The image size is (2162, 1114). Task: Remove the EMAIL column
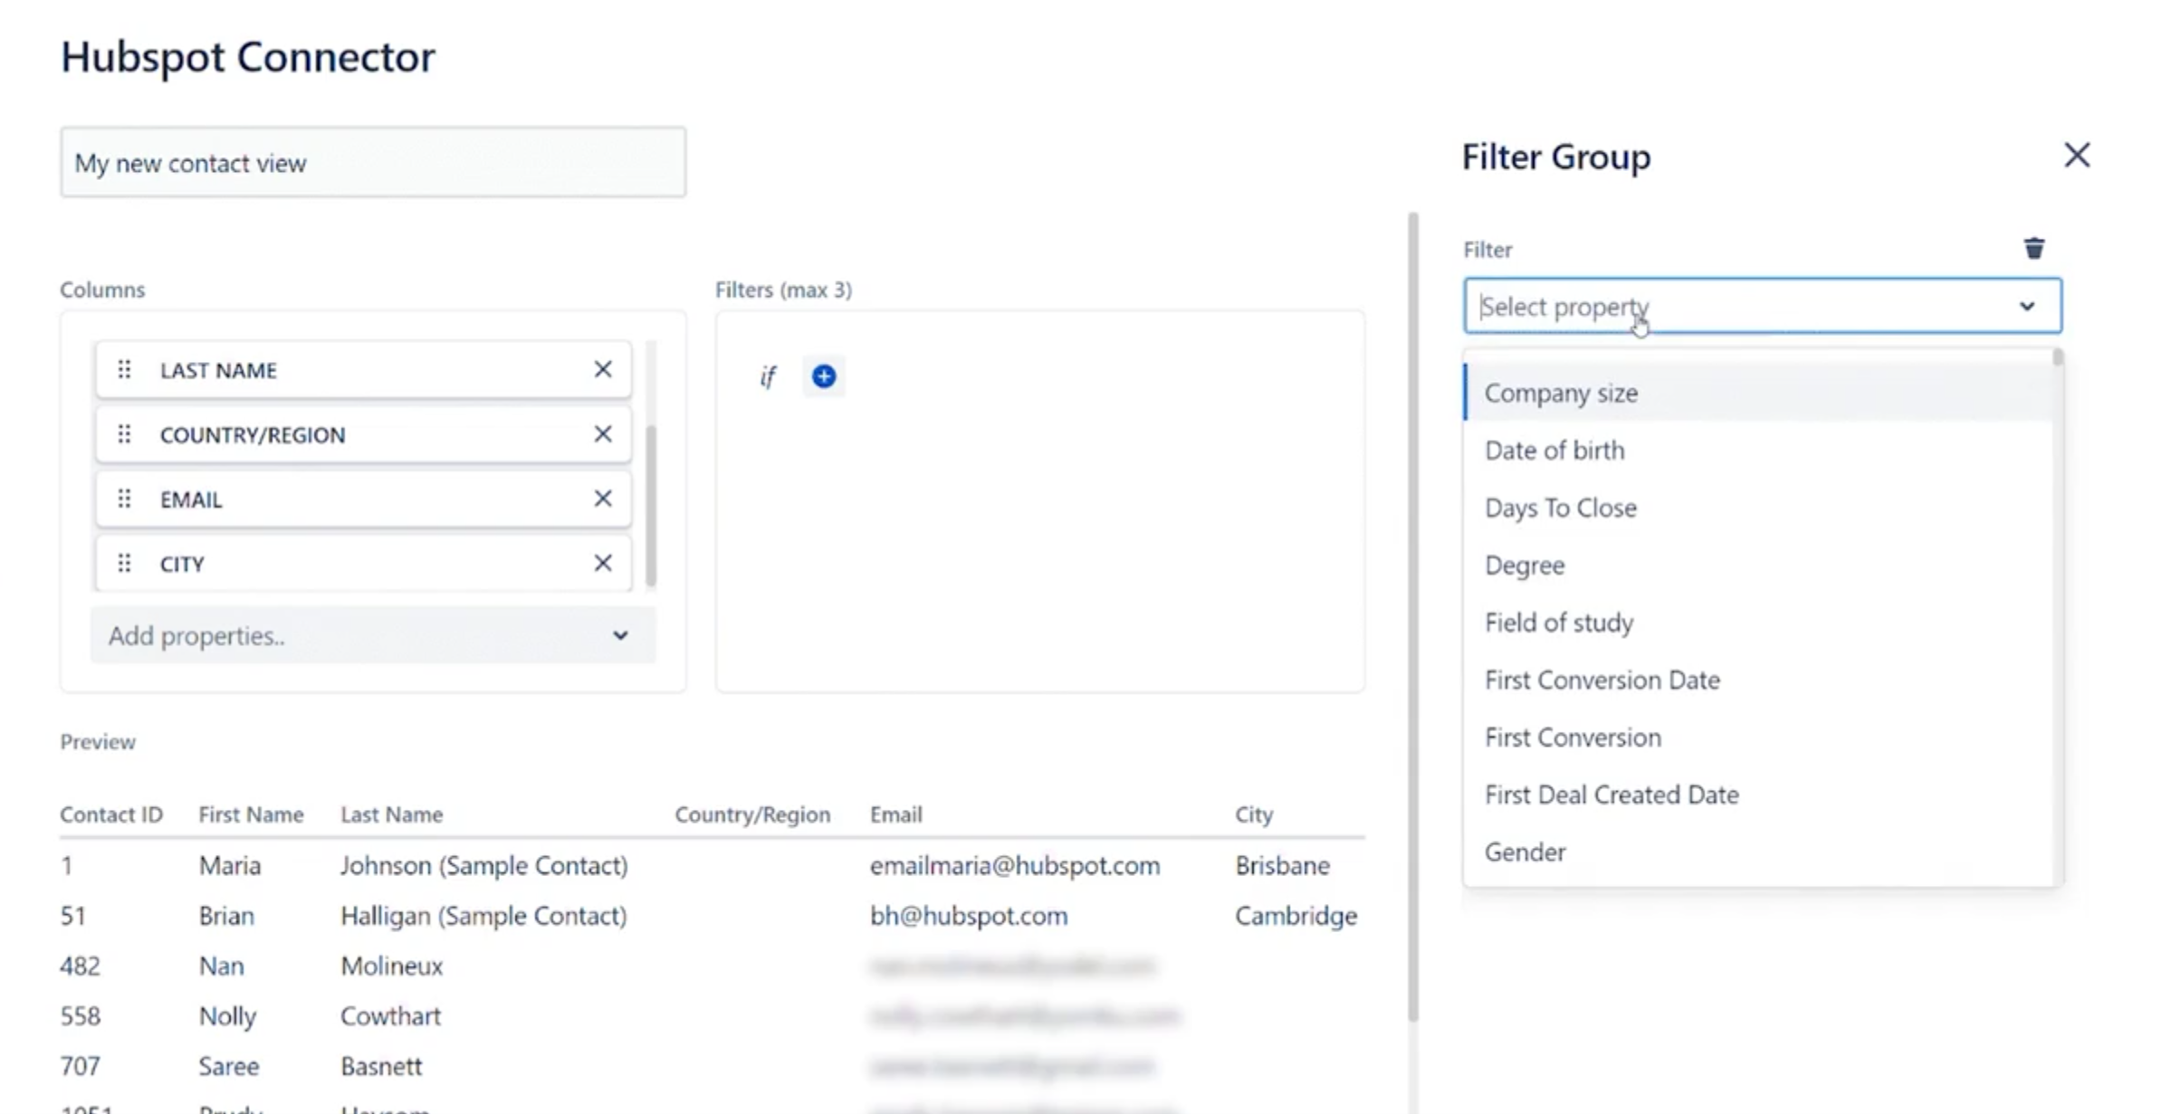[x=602, y=499]
